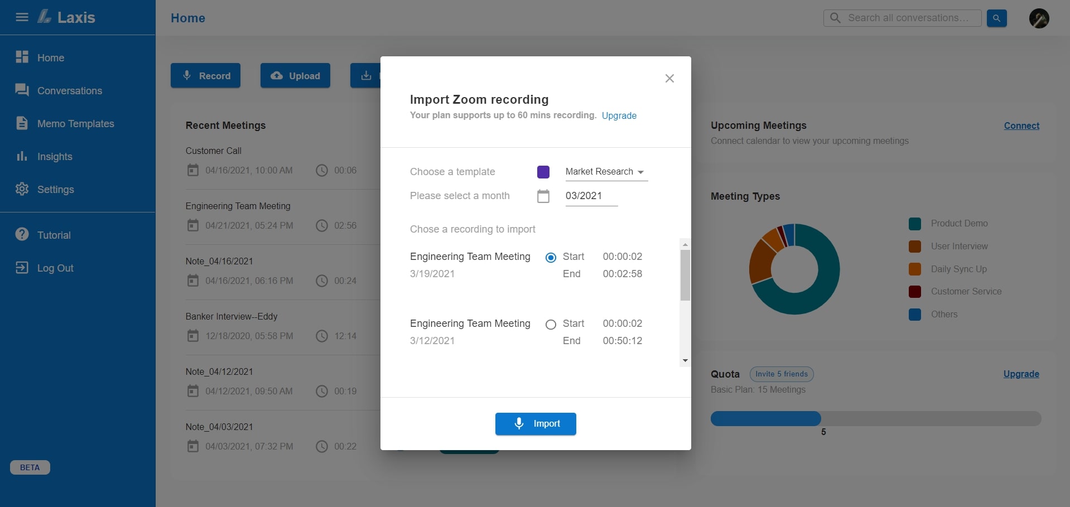
Task: Close the Import Zoom recording dialog
Action: (x=669, y=79)
